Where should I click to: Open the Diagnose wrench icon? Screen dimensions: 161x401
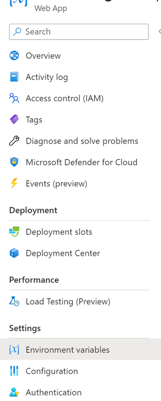(x=14, y=141)
